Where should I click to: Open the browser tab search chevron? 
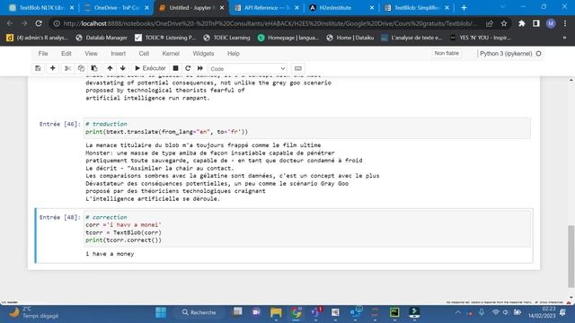tap(503, 7)
